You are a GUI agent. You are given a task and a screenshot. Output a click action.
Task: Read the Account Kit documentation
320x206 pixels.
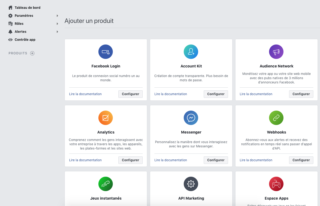coord(171,94)
